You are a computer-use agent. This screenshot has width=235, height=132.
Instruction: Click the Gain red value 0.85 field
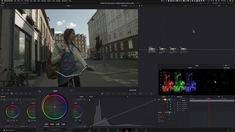52,124
